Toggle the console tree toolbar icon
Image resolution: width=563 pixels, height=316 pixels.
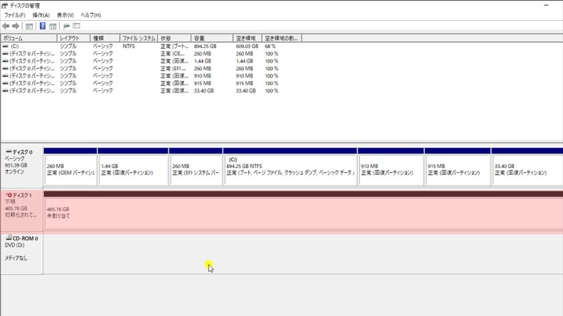point(29,26)
